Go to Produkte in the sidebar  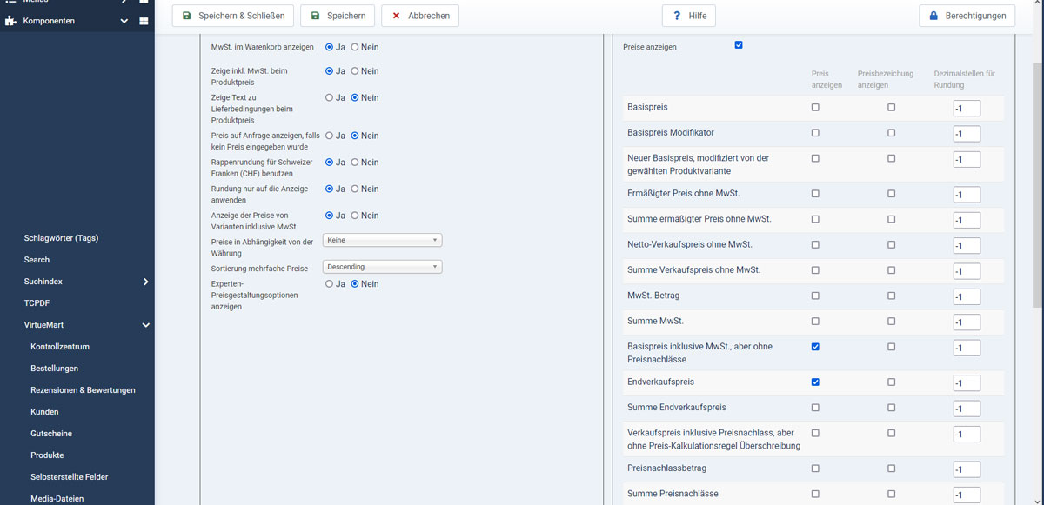pos(47,455)
